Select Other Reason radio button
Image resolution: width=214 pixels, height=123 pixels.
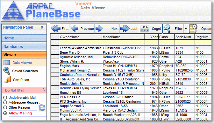point(5,107)
